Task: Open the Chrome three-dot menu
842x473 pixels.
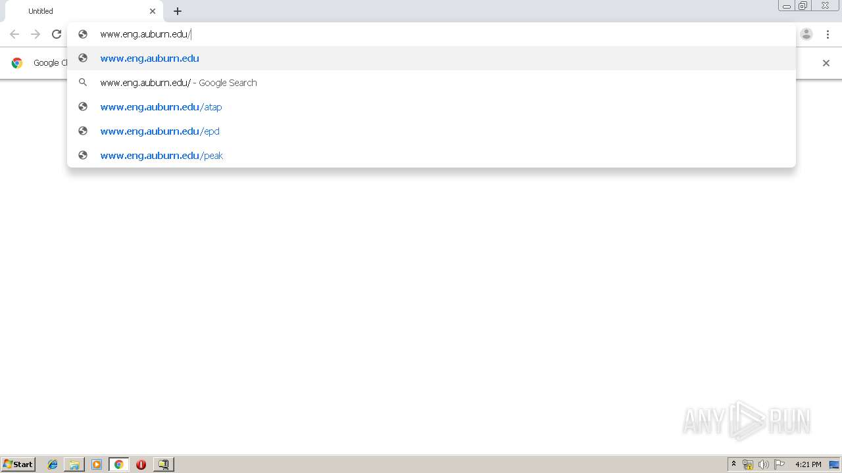Action: tap(828, 34)
